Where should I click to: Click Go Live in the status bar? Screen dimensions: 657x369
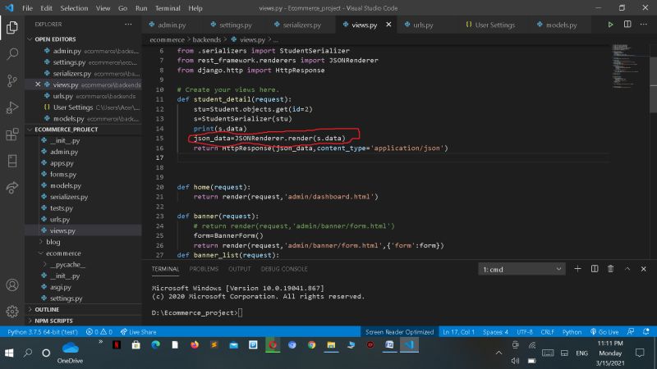point(604,332)
